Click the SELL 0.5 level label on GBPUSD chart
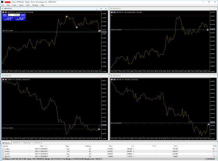This screenshot has width=218, height=161. 8,31
